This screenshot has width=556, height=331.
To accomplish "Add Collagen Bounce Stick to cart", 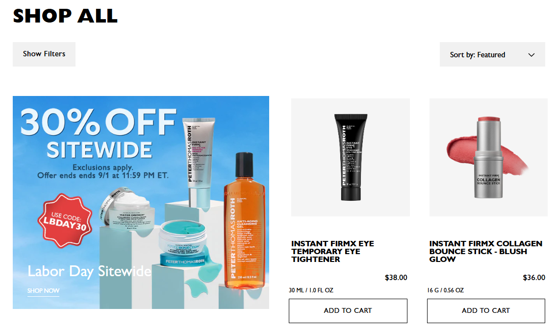I will (x=486, y=310).
